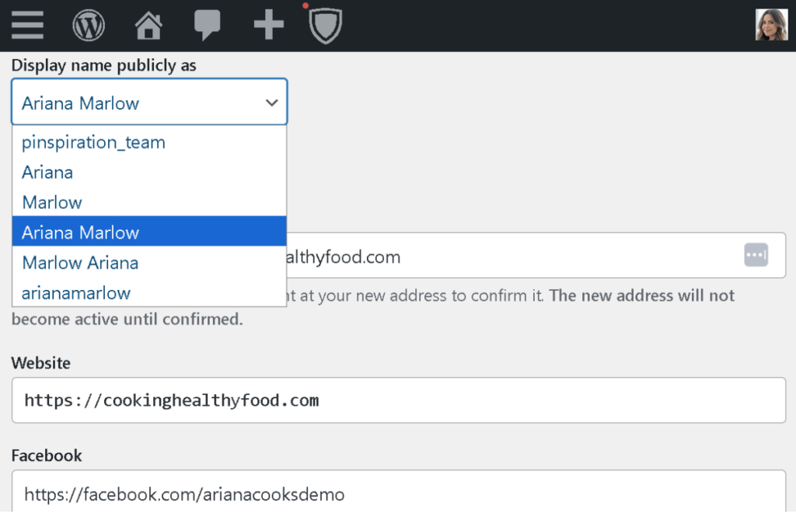Open comments via the speech bubble icon

point(208,24)
